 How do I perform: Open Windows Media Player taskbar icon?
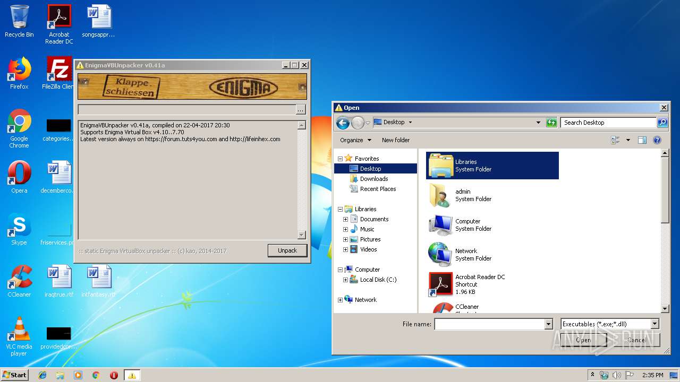tap(78, 375)
